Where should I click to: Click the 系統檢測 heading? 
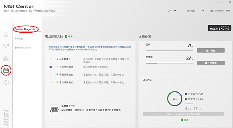click(145, 37)
